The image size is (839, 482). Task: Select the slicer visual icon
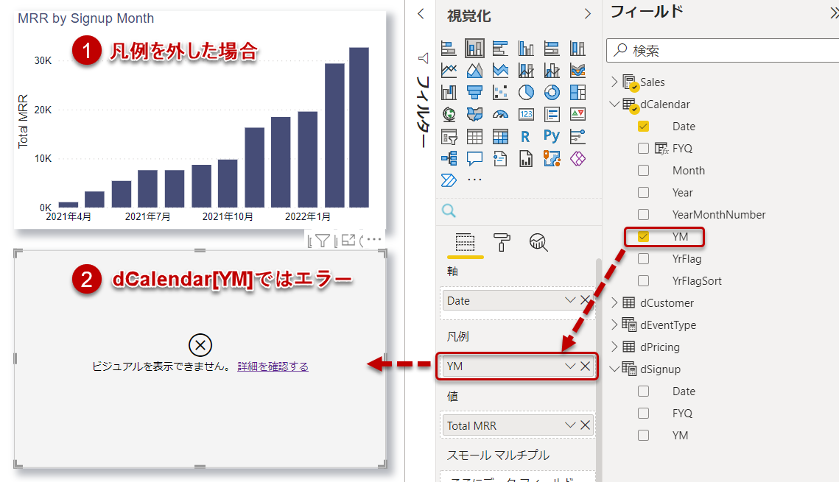pyautogui.click(x=449, y=135)
